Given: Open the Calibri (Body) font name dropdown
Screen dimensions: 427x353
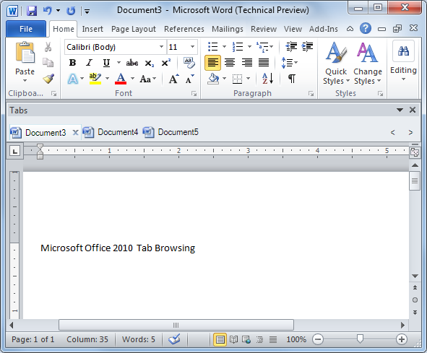Looking at the screenshot, I should 162,47.
